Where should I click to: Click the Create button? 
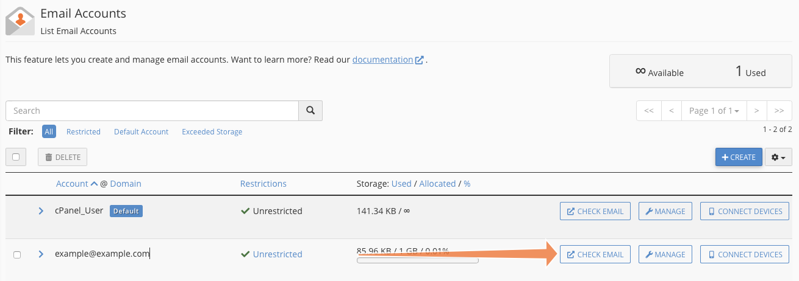739,157
